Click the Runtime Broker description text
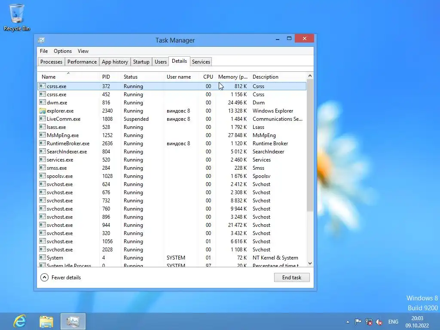Image resolution: width=440 pixels, height=330 pixels. coord(270,144)
